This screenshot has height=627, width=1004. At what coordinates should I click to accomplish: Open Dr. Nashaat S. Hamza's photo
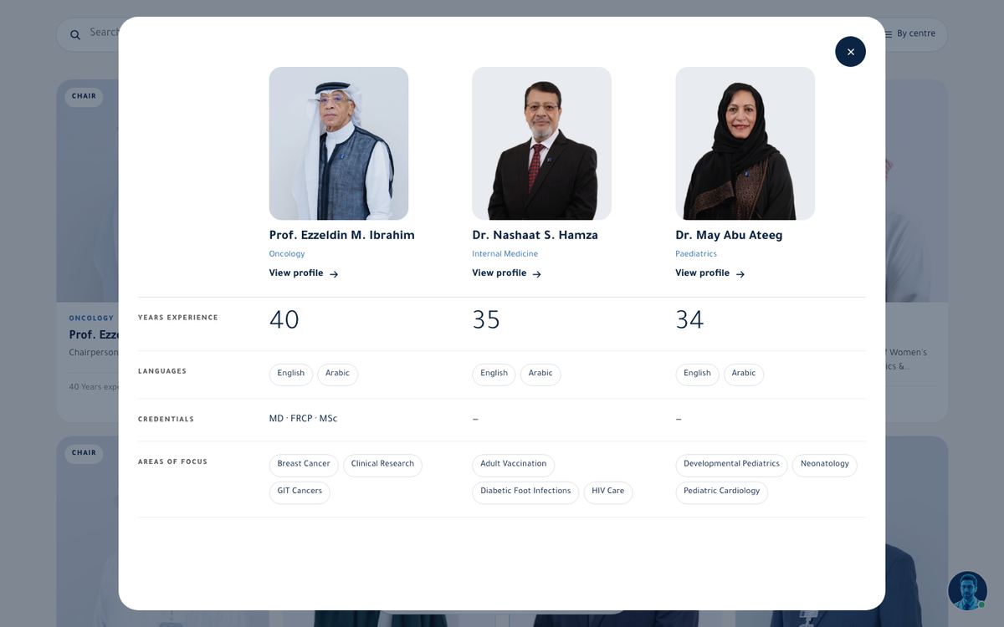[541, 144]
